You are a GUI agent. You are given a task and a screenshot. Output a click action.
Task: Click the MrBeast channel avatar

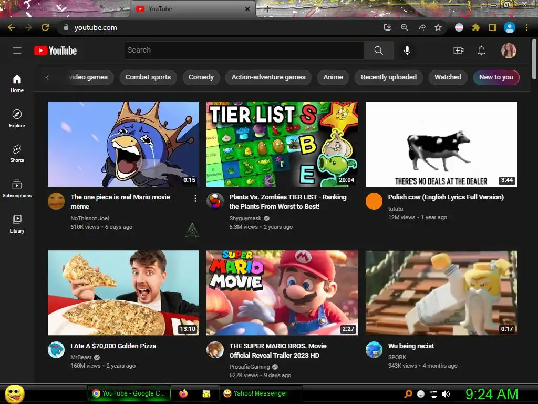[x=56, y=350]
